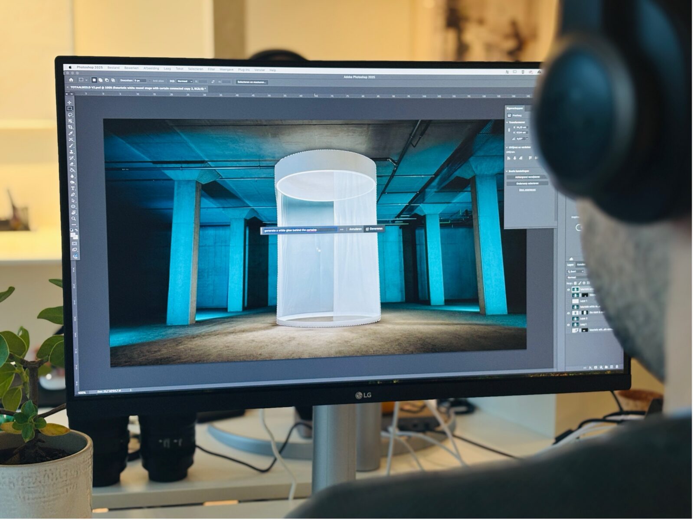Select the Horizontal Type tool

[x=73, y=188]
